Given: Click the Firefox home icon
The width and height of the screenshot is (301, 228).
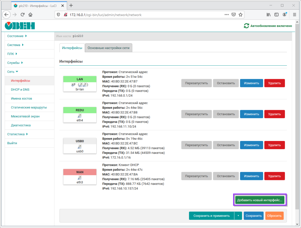Looking at the screenshot, I should tap(30, 15).
